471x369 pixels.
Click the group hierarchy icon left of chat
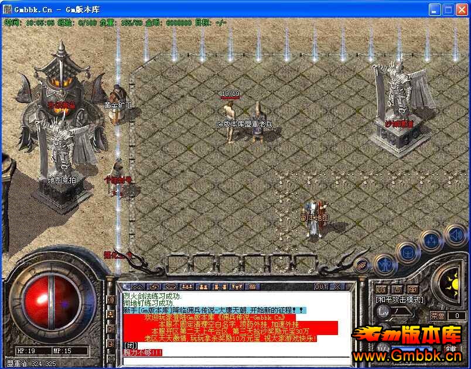tap(111, 315)
